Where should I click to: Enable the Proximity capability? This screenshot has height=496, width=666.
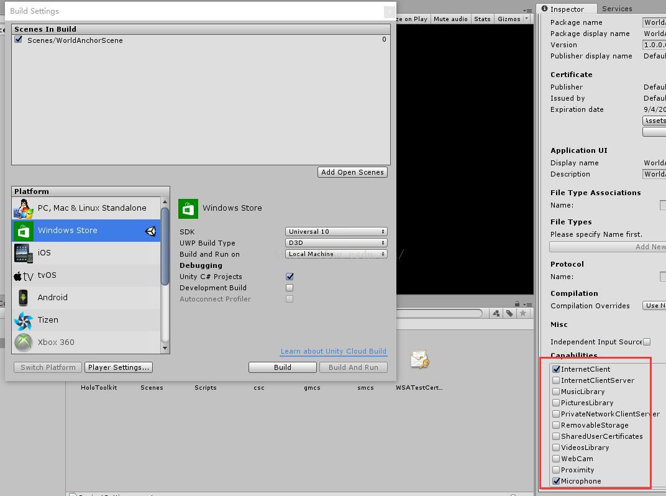pos(556,470)
